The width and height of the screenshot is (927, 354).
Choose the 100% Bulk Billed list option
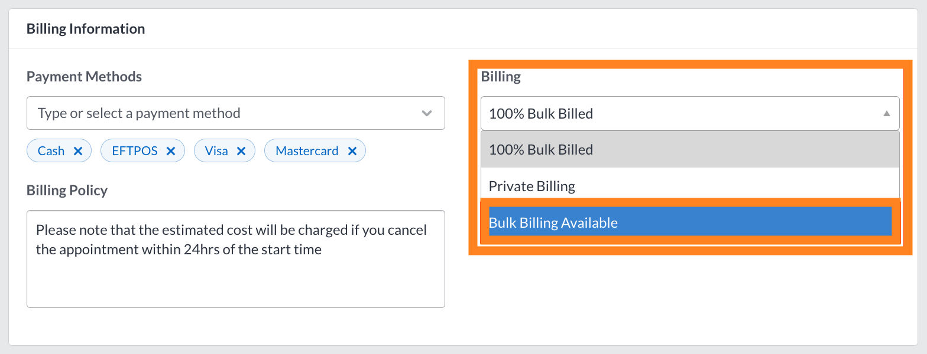click(689, 150)
